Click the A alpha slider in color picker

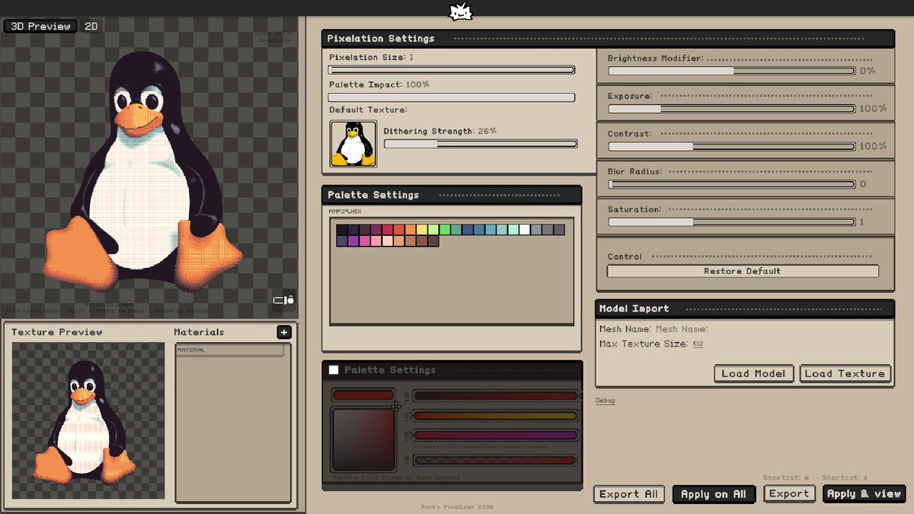click(495, 460)
